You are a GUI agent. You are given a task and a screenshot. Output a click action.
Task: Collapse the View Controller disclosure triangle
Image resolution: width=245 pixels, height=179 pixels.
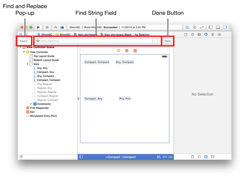tap(24, 52)
